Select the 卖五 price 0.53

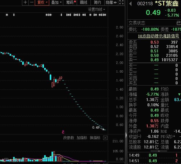pyautogui.click(x=155, y=42)
